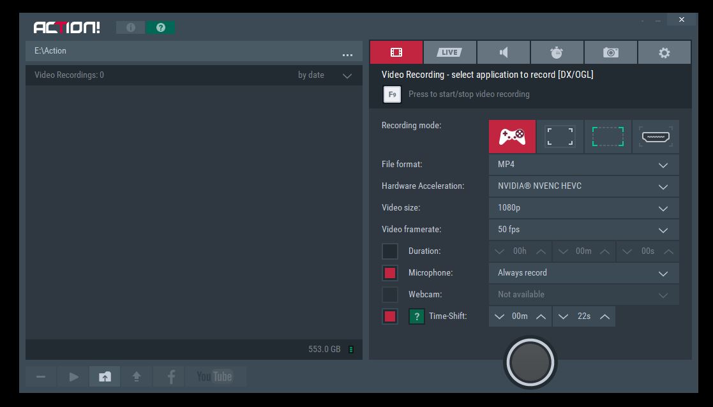Click the green help question icon
Screen dimensions: 713x407
point(160,27)
